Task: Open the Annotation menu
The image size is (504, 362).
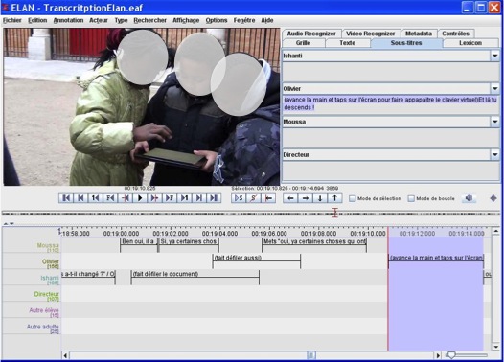Action: 68,20
